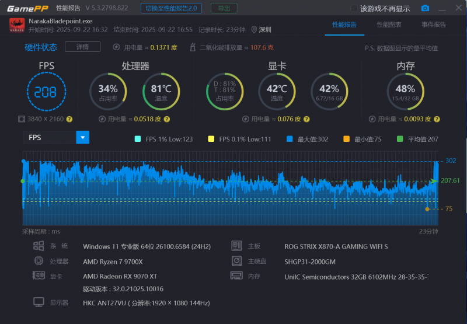Click the CO2 emission bottle icon
Screen dimensions: 467x324
coord(192,47)
